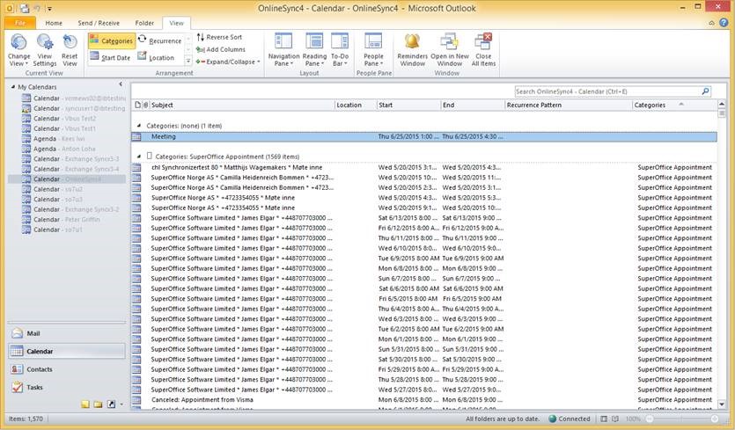Sort by Categories column header

click(x=674, y=105)
